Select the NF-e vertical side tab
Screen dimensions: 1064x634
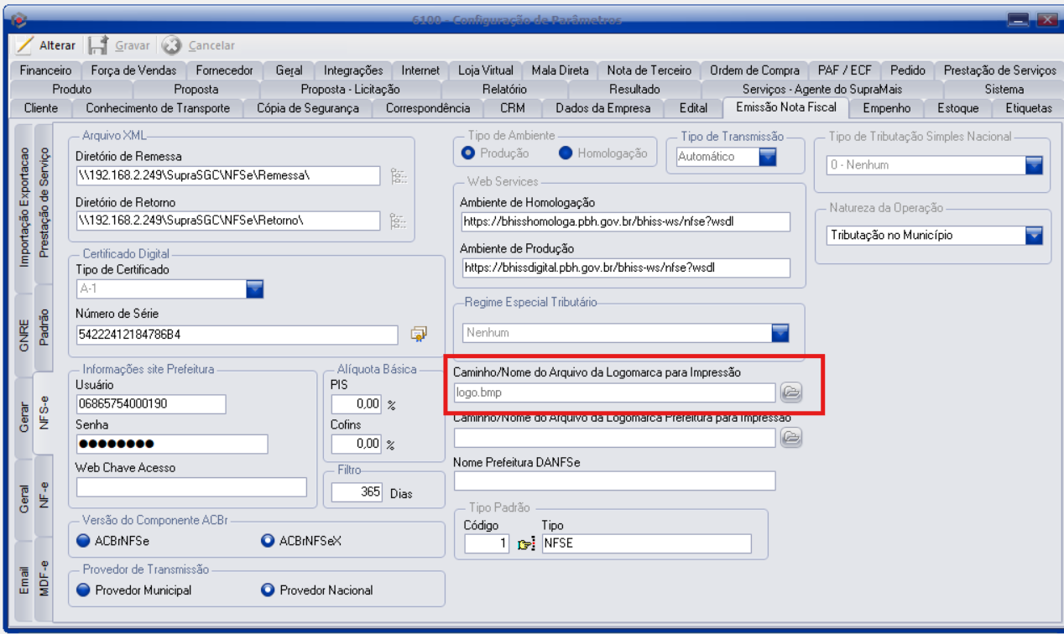[x=44, y=497]
